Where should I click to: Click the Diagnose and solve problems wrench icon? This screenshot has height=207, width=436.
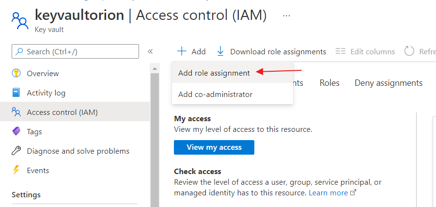pyautogui.click(x=16, y=151)
